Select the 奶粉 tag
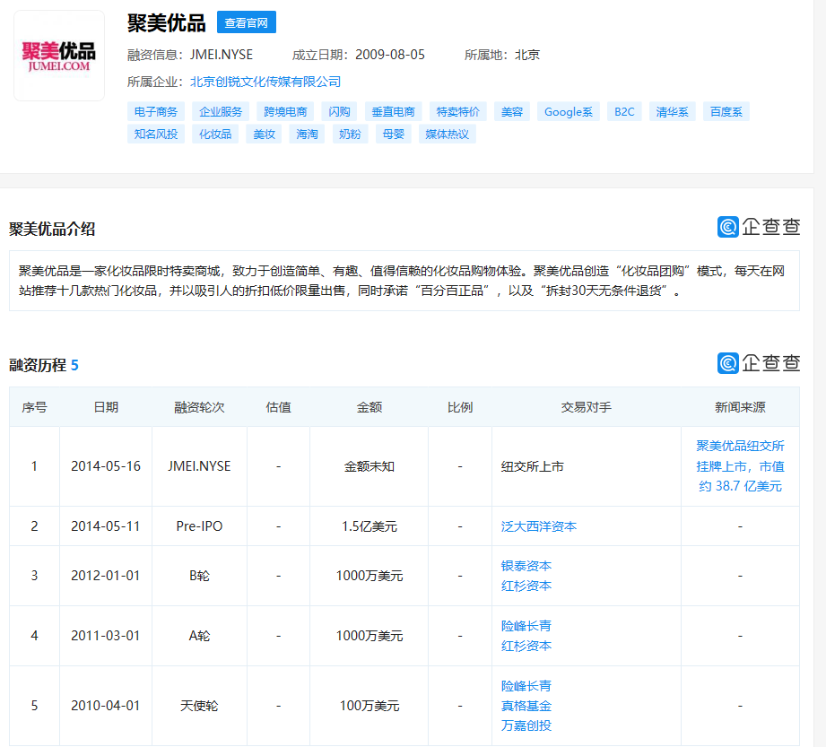Image resolution: width=826 pixels, height=747 pixels. 351,134
